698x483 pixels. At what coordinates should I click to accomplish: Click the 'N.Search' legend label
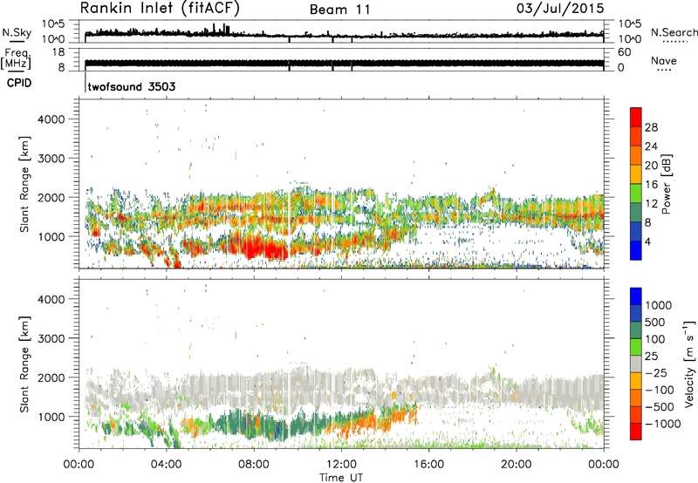point(674,32)
